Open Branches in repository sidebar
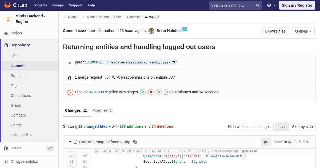 18,76
